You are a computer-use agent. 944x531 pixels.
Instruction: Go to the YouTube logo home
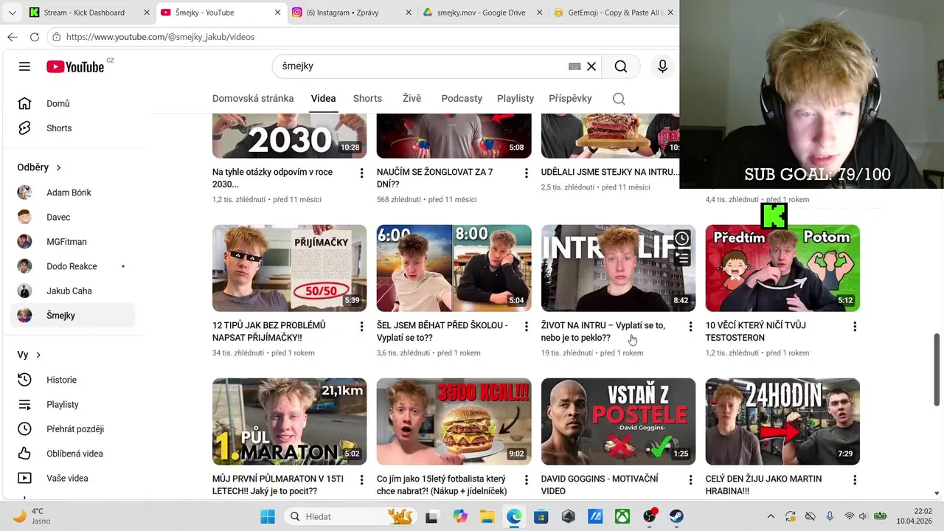[75, 66]
